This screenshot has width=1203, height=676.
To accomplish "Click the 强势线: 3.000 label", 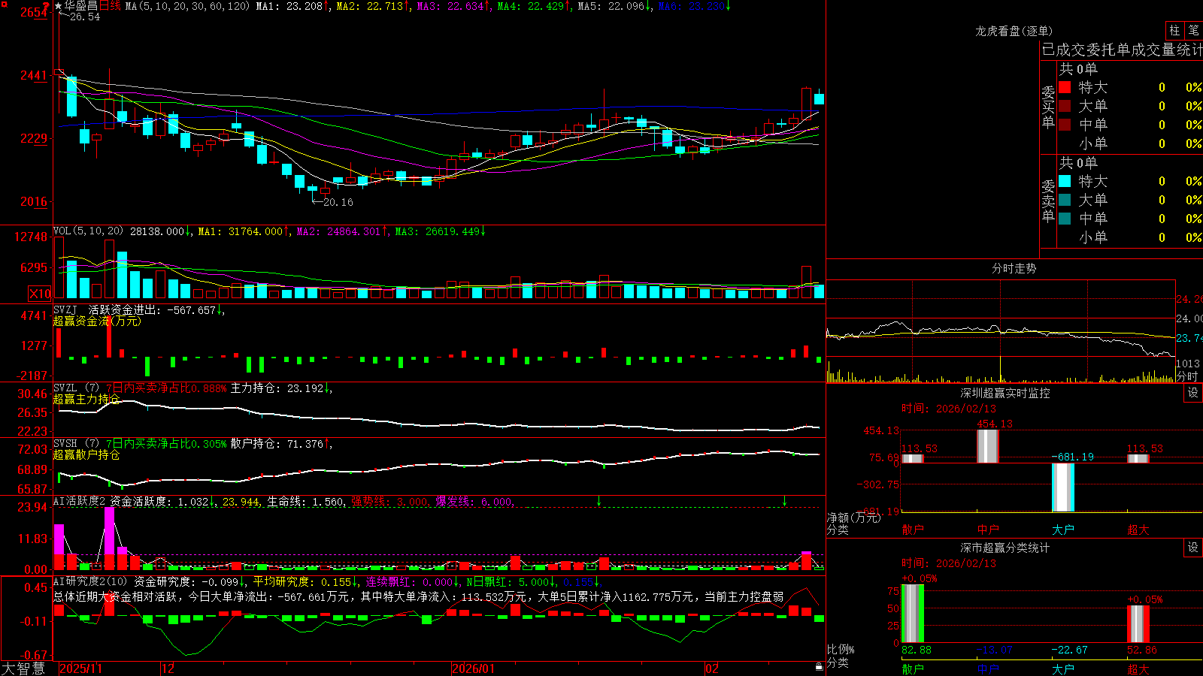I will [390, 501].
